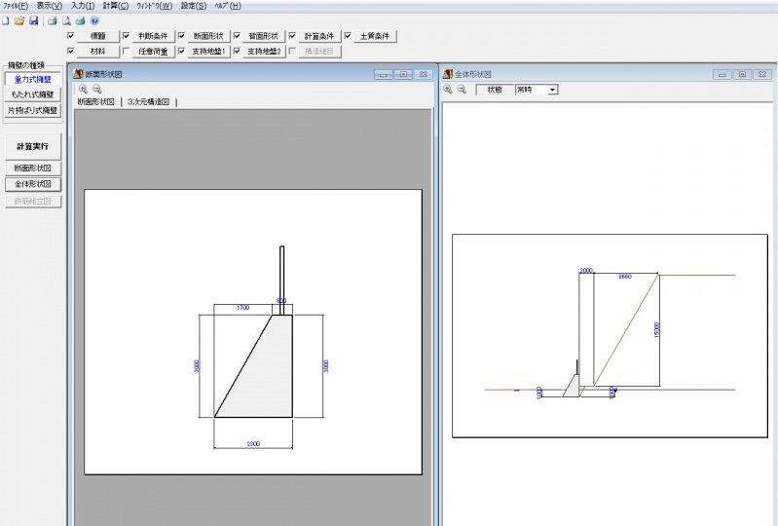Image resolution: width=778 pixels, height=526 pixels.
Task: Click the 支持地盤1 button
Action: [x=207, y=52]
